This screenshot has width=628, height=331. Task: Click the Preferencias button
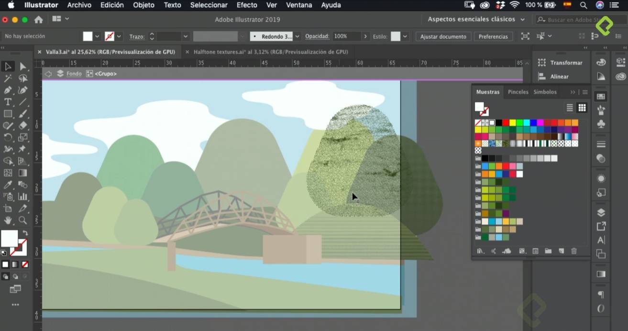point(493,36)
